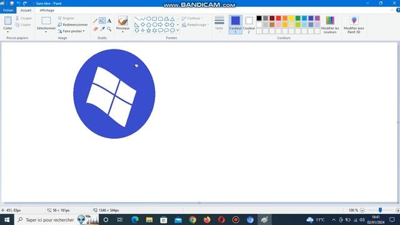Open the Faire pivoter dropdown
The width and height of the screenshot is (400, 225).
coord(71,31)
